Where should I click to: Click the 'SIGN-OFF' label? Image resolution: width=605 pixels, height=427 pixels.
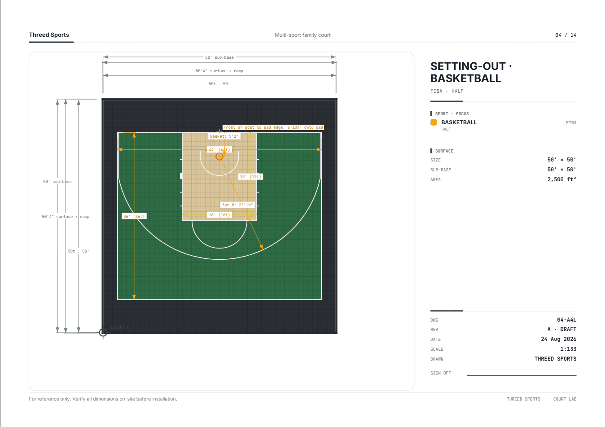pos(440,373)
